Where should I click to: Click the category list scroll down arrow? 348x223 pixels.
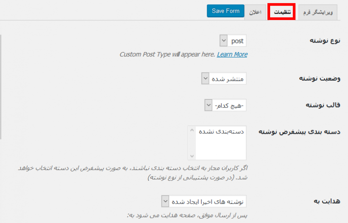(192, 156)
